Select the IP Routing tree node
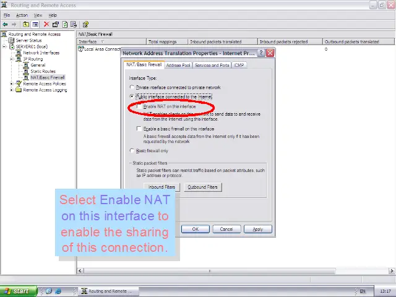 click(33, 59)
